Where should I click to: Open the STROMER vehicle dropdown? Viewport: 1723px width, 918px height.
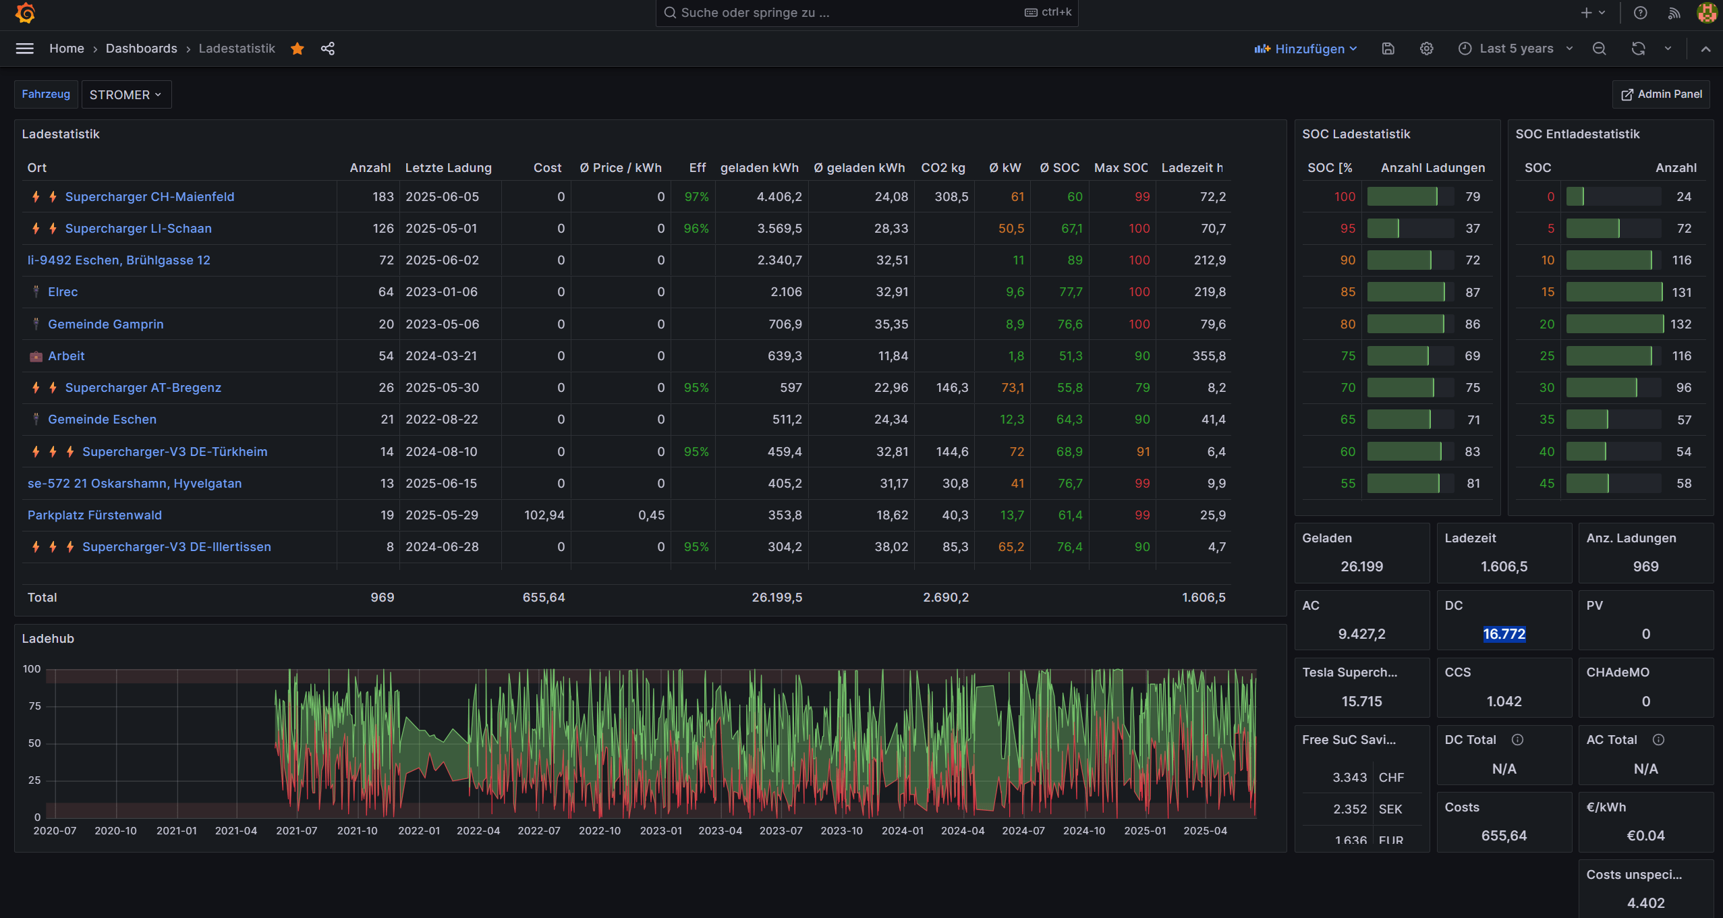pos(125,94)
